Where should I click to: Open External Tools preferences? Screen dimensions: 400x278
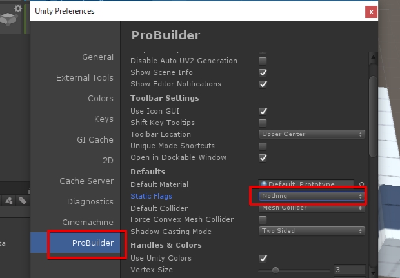[85, 78]
